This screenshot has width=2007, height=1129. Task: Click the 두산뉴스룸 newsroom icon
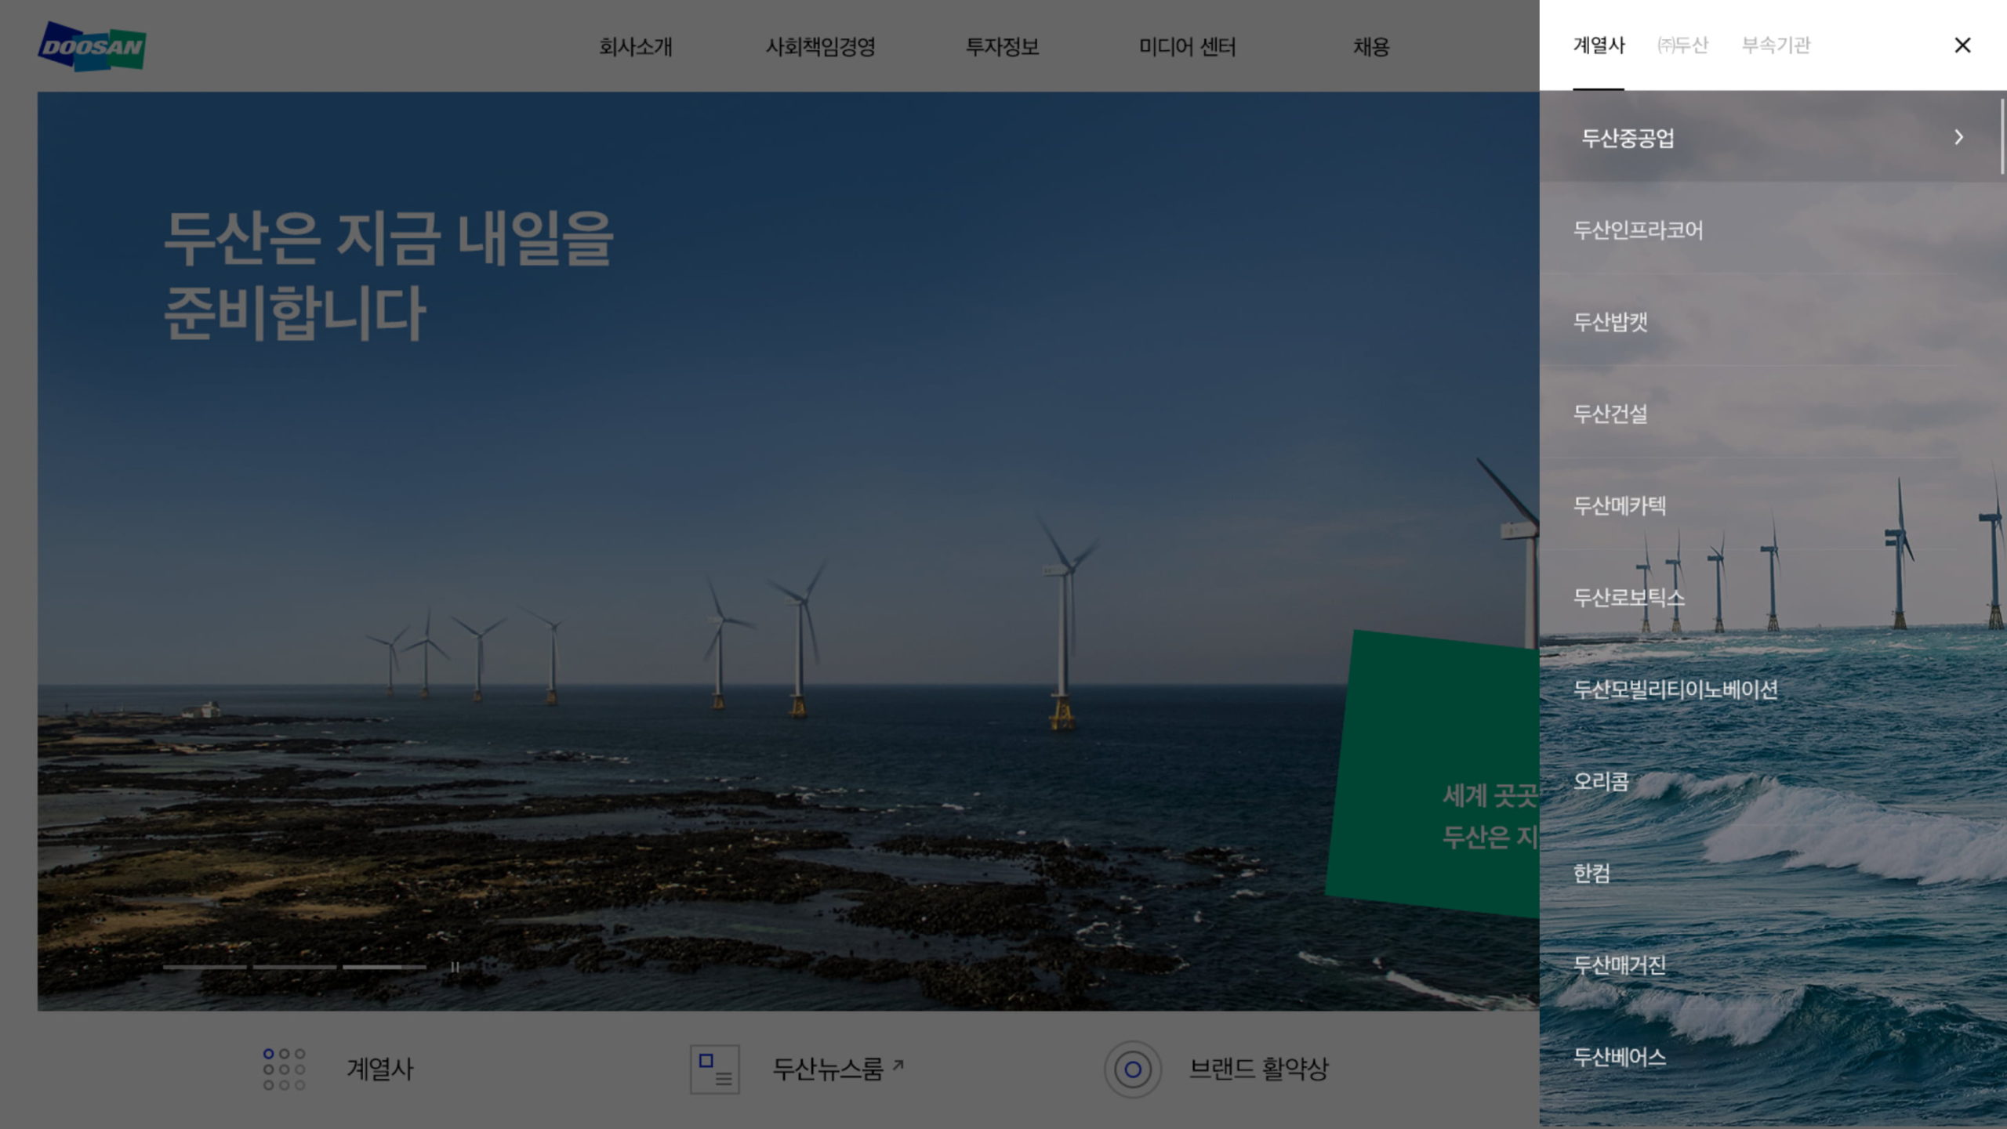tap(714, 1069)
